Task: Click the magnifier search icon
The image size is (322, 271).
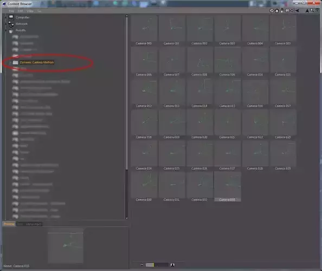Action: [x=312, y=11]
